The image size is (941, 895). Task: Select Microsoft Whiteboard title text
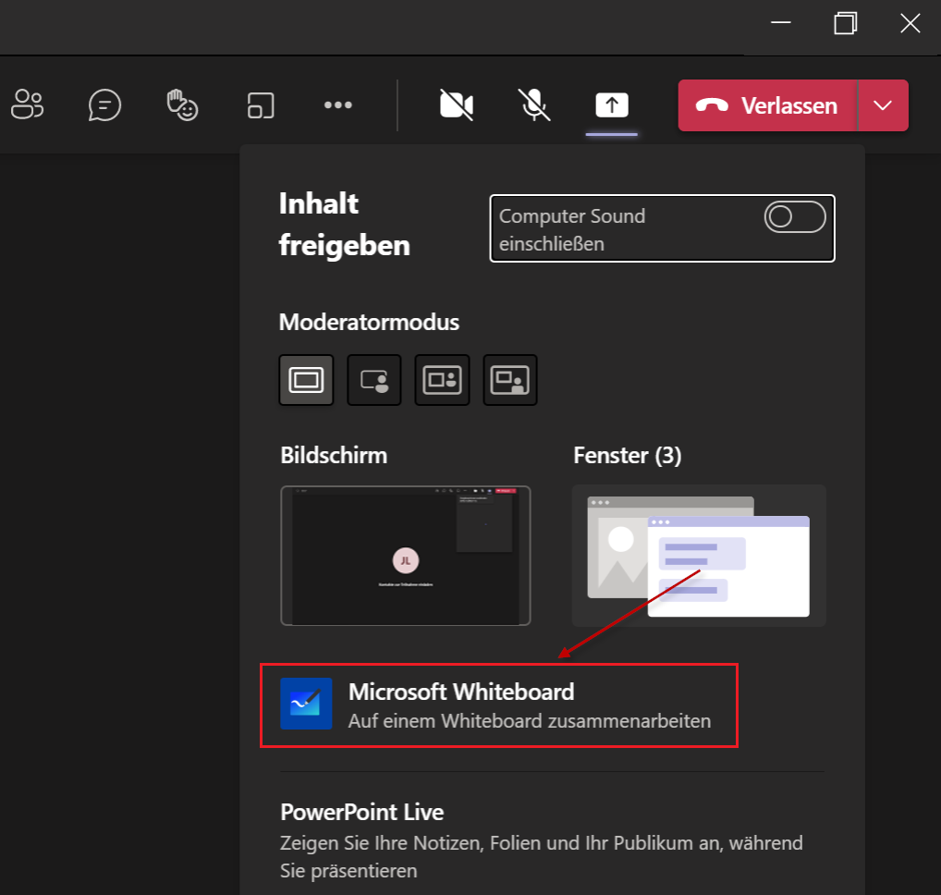click(x=461, y=692)
